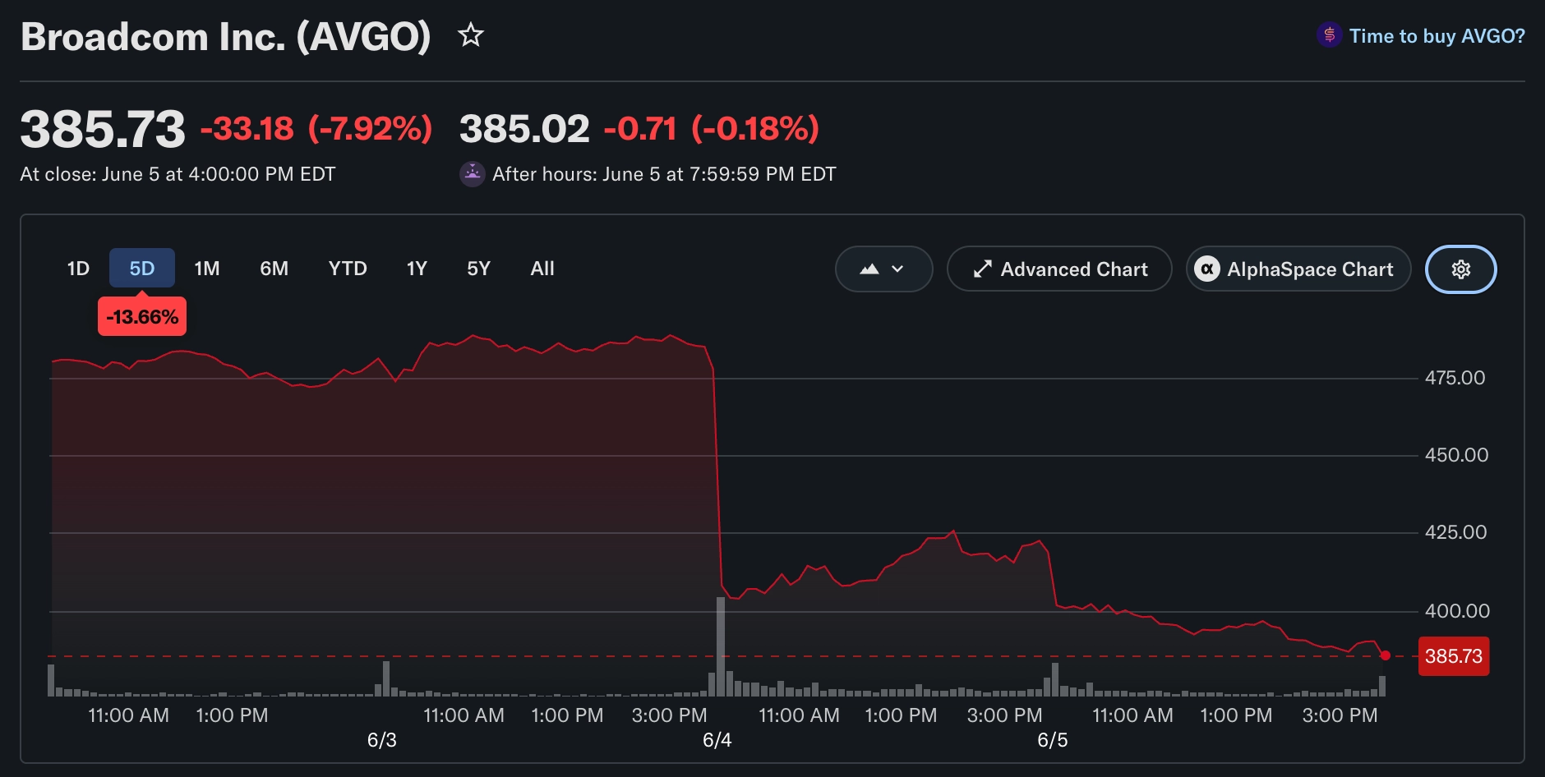Show the 1Y chart range
Viewport: 1545px width, 777px height.
(417, 269)
